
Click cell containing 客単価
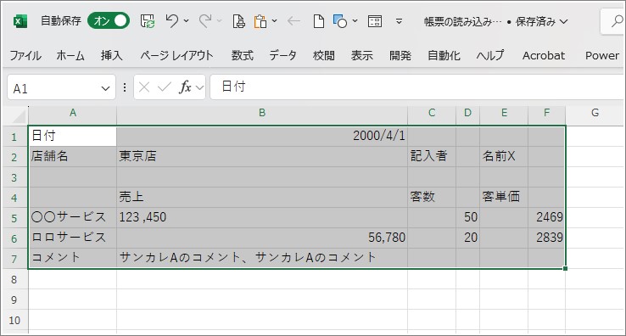(504, 197)
